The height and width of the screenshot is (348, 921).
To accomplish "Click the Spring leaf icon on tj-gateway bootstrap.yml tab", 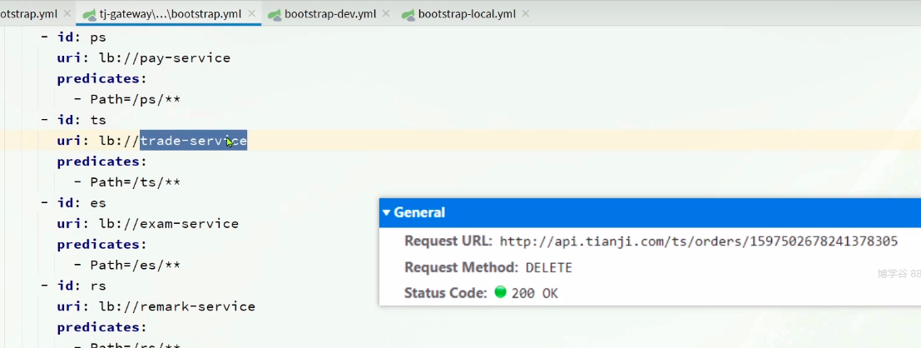I will pyautogui.click(x=89, y=14).
